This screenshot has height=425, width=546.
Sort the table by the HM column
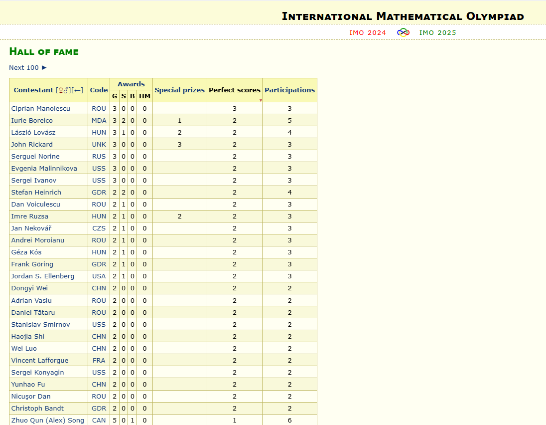tap(144, 97)
